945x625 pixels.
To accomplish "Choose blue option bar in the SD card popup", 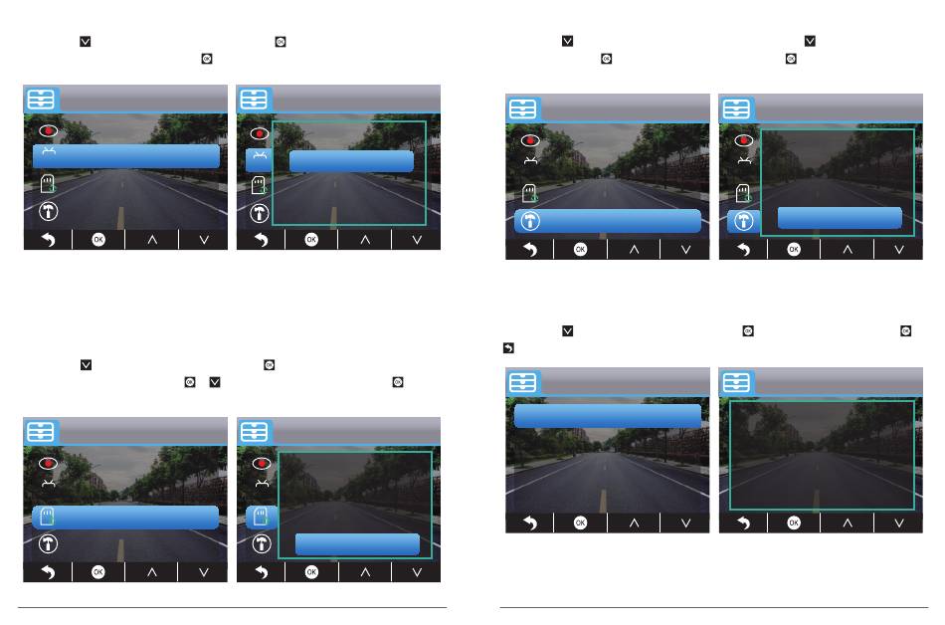I will click(357, 544).
